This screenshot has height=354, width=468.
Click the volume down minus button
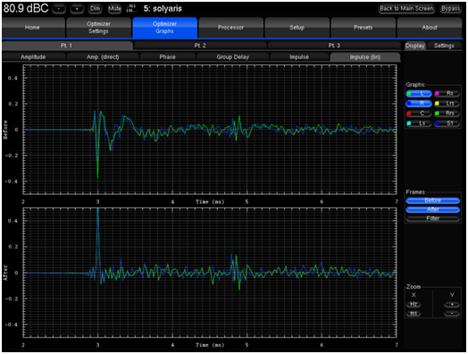[x=59, y=9]
